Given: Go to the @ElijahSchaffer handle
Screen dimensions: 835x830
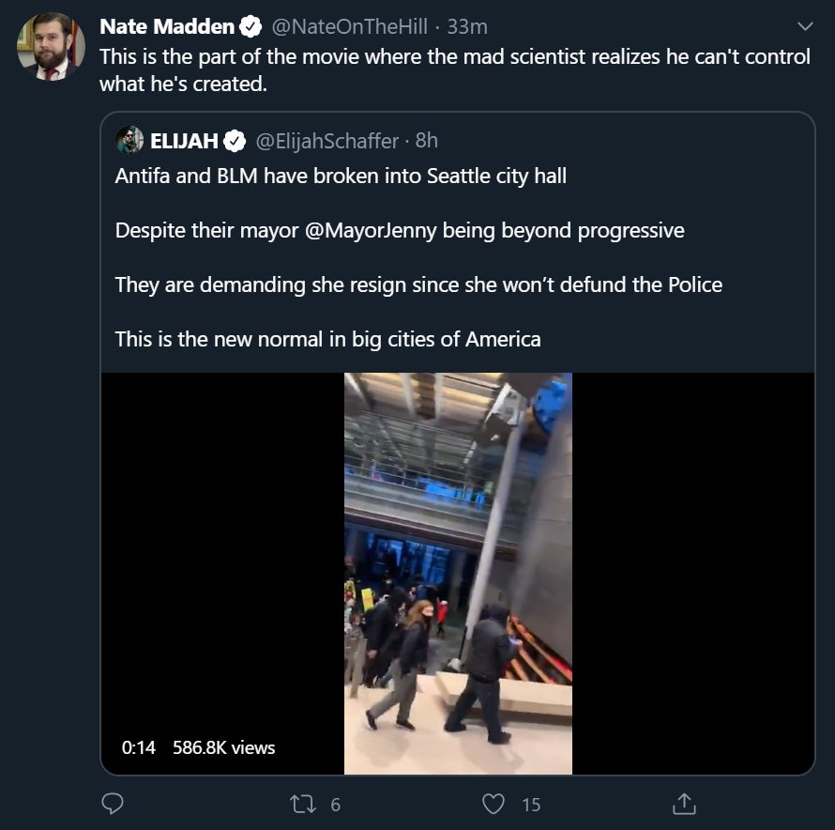Looking at the screenshot, I should tap(327, 141).
